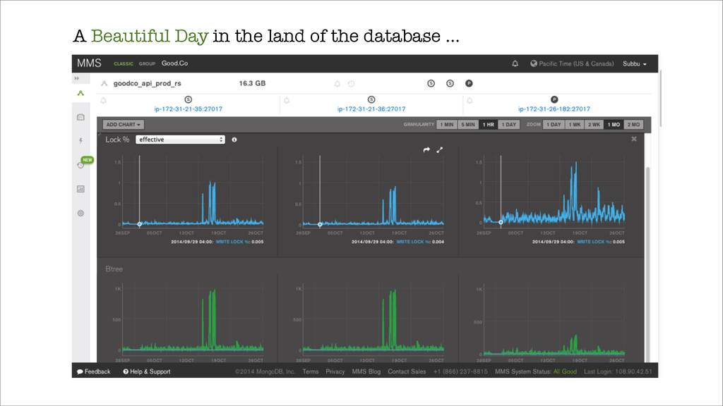Open the Lock % effective dropdown

180,140
